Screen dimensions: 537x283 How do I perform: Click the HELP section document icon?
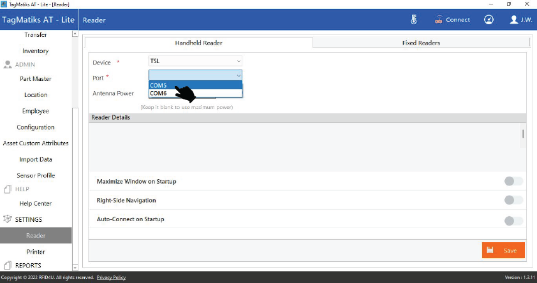pos(8,189)
